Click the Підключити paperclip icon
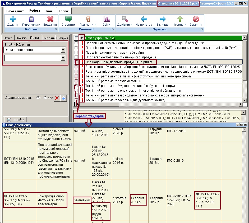Image resolution: width=249 pixels, height=223 pixels. pos(88,19)
